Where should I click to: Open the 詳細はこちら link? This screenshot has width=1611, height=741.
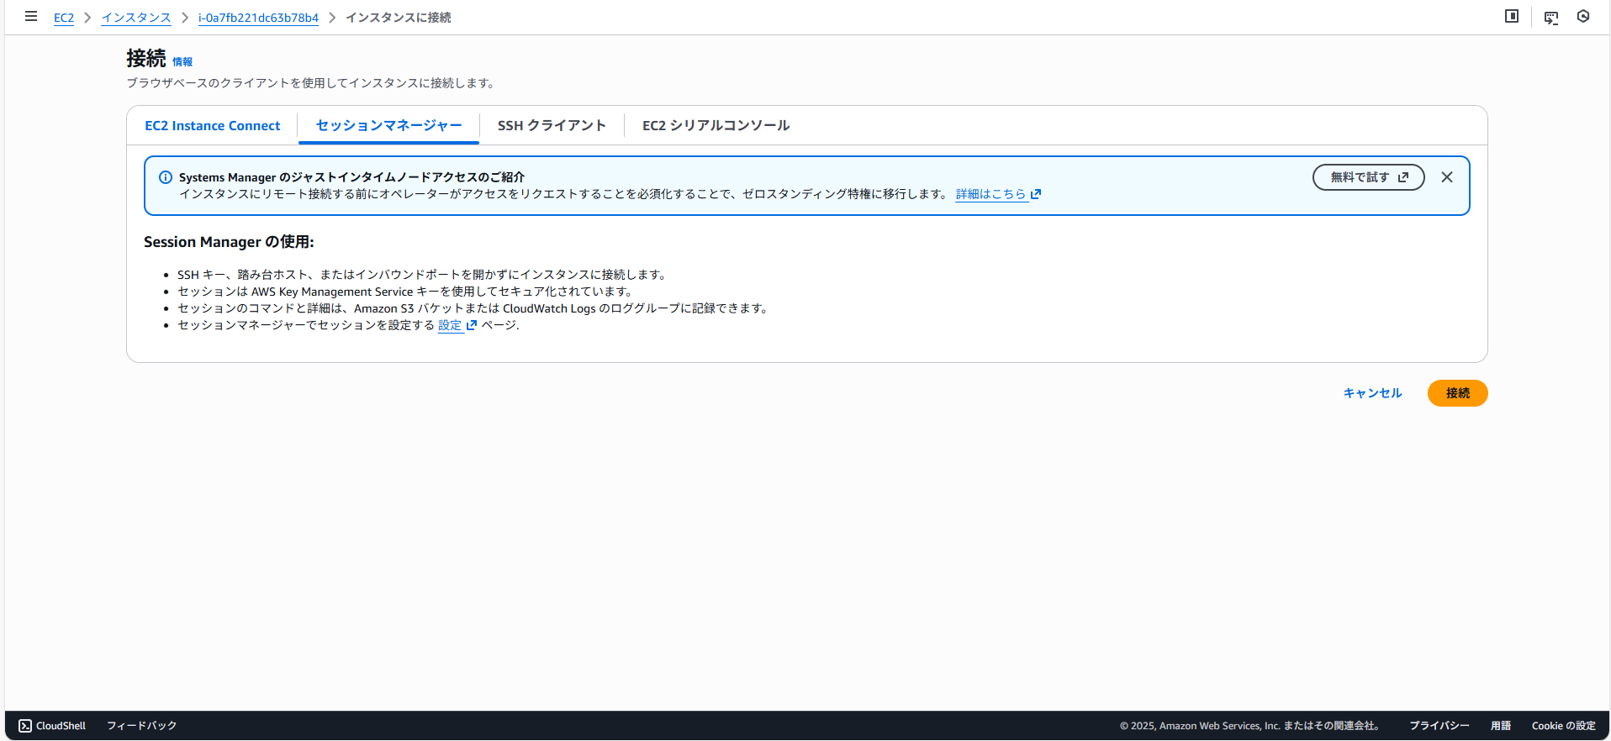[998, 194]
